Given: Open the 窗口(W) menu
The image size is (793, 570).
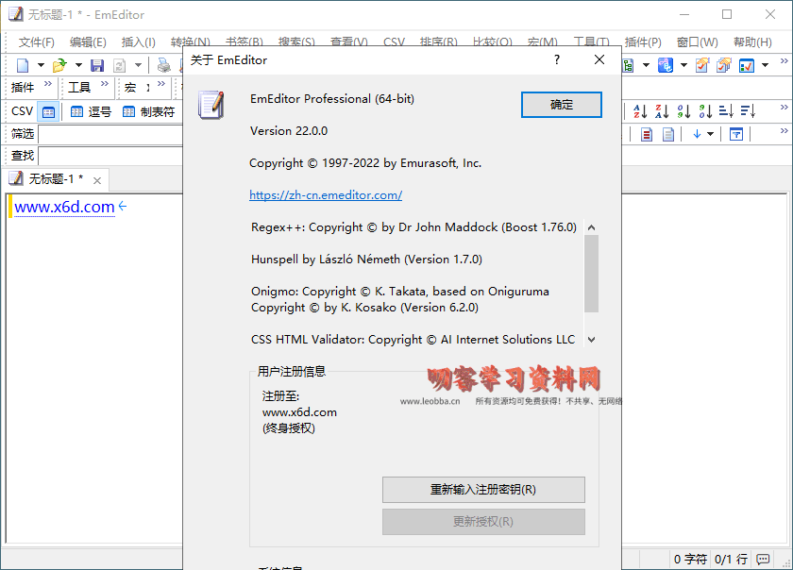Looking at the screenshot, I should [x=698, y=42].
